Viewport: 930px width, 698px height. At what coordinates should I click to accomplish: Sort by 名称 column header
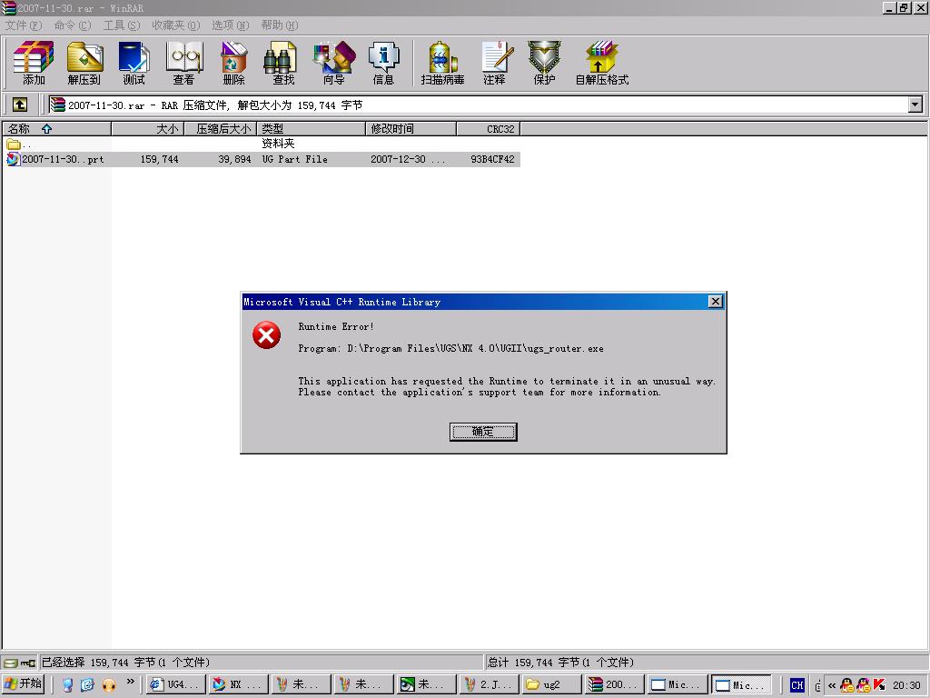(x=57, y=128)
